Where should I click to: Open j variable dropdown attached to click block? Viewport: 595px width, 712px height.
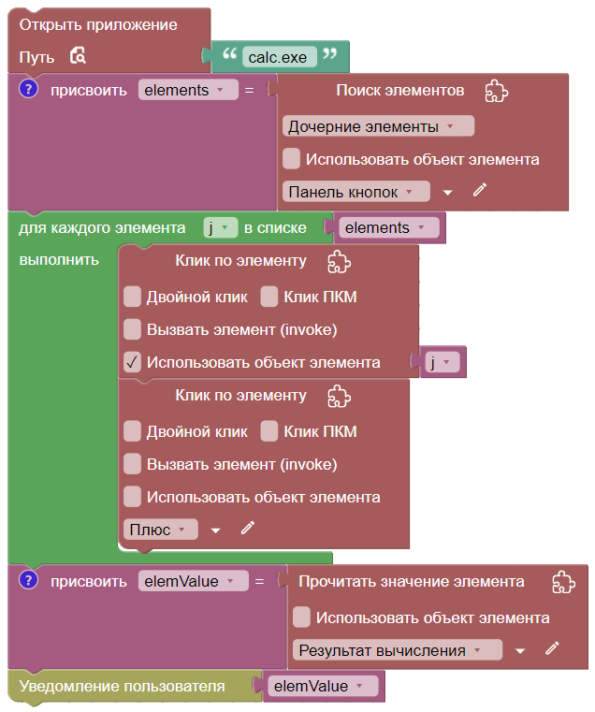click(x=443, y=362)
